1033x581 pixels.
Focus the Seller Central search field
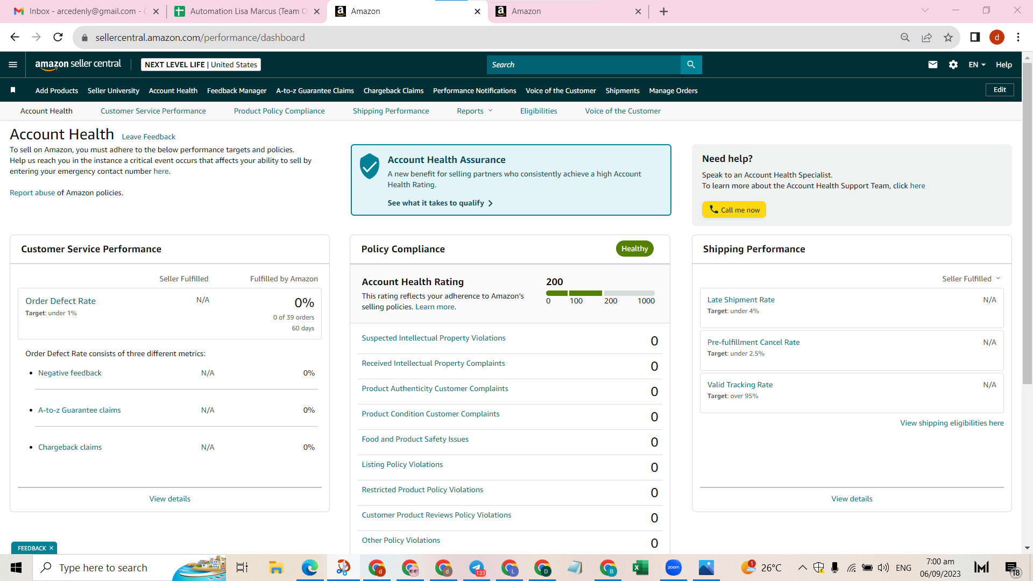click(x=584, y=65)
